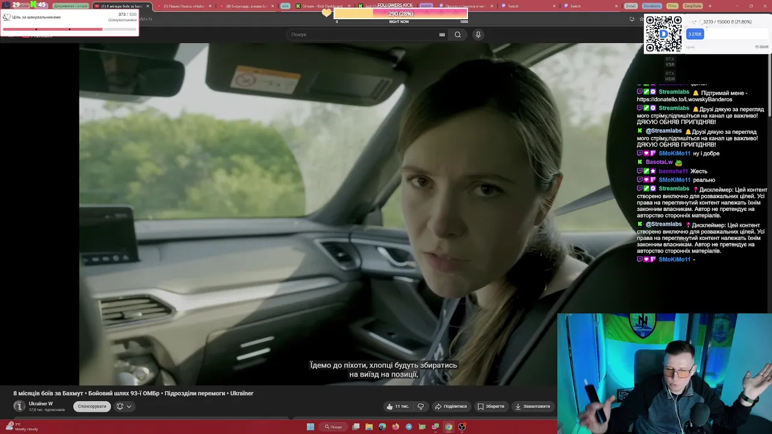772x434 pixels.
Task: Open OBS Studio from the taskbar
Action: pos(461,427)
